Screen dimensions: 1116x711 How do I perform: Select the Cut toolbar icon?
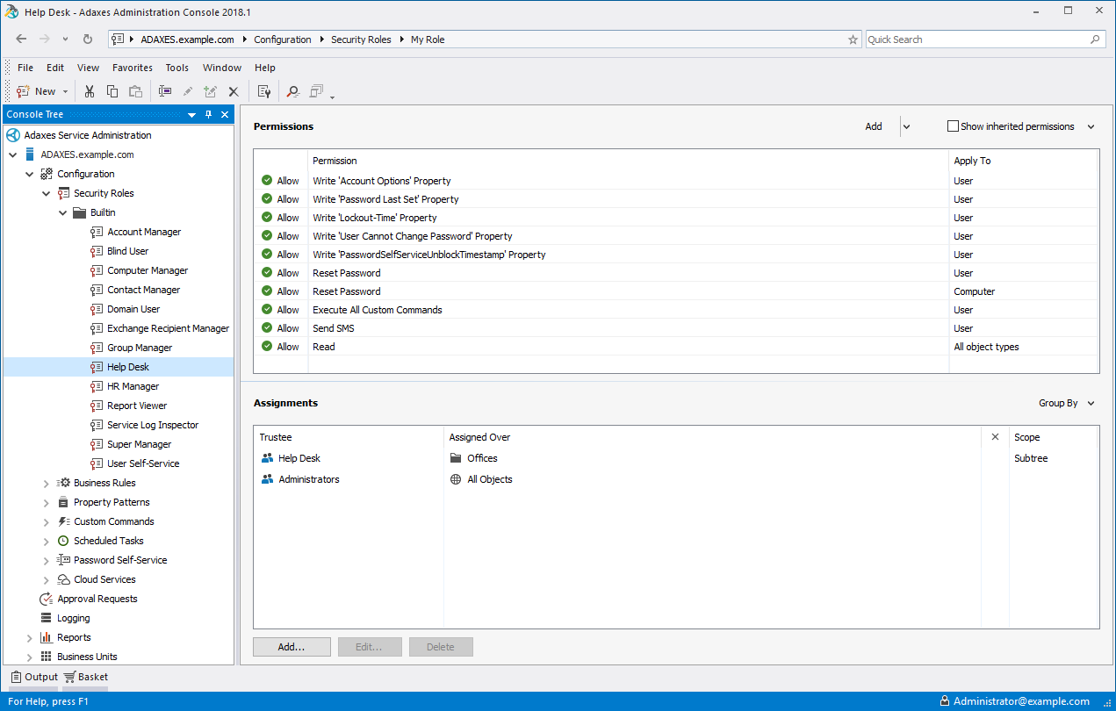coord(90,90)
